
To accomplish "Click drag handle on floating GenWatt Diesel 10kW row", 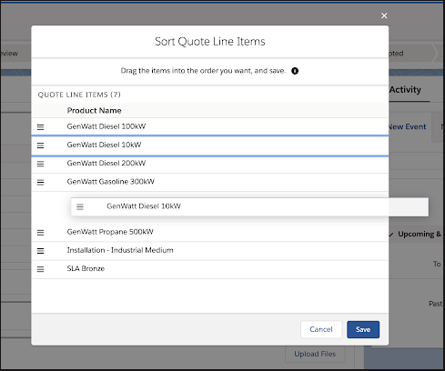I will click(80, 206).
